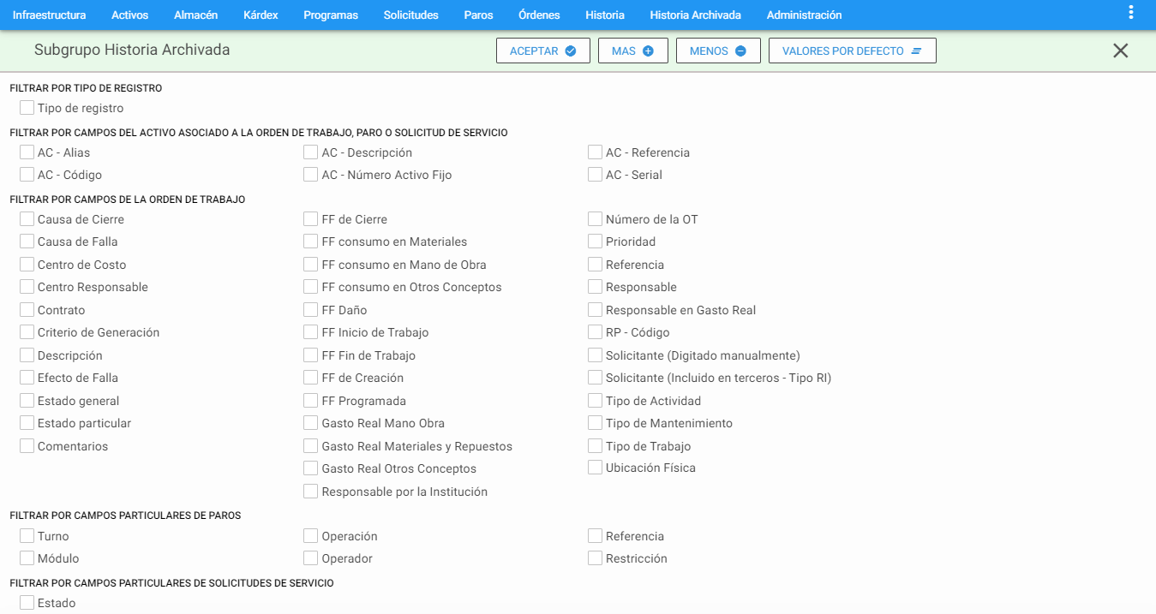
Task: Select the FF de Cierre checkbox
Action: point(311,219)
